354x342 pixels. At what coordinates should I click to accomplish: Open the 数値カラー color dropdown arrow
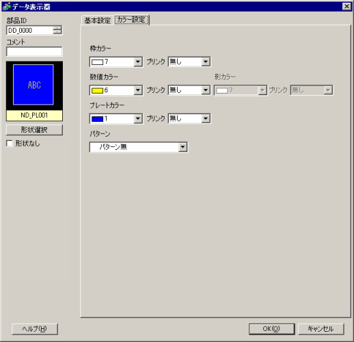138,90
